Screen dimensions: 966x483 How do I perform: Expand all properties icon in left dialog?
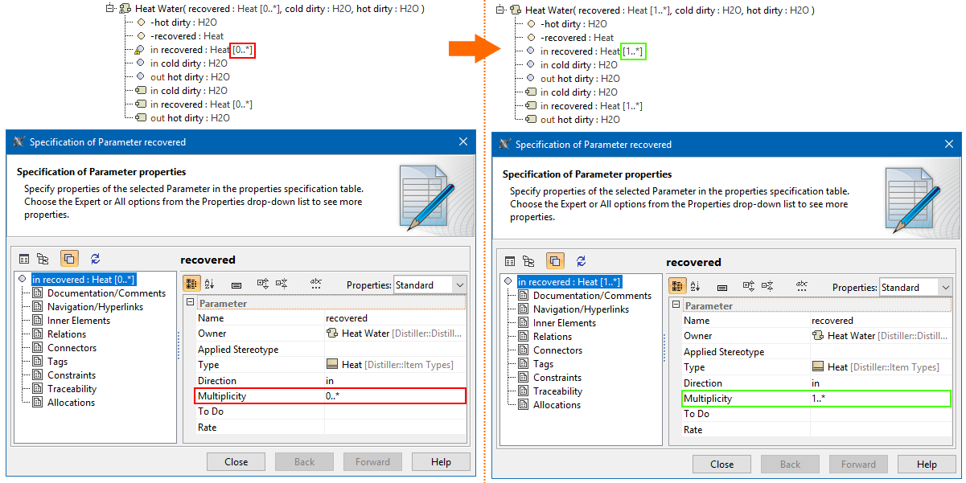click(263, 284)
